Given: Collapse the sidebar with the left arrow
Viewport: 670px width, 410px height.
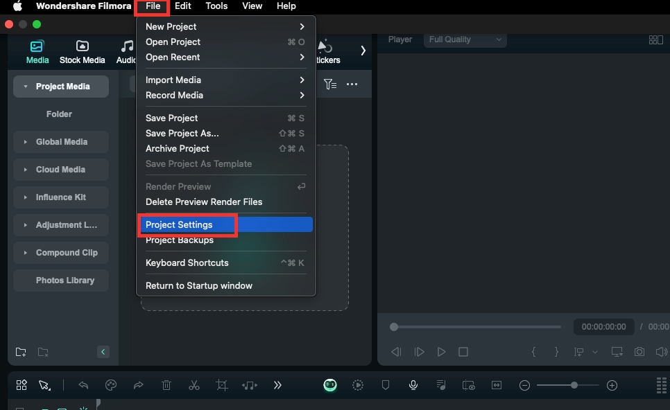Looking at the screenshot, I should [103, 352].
